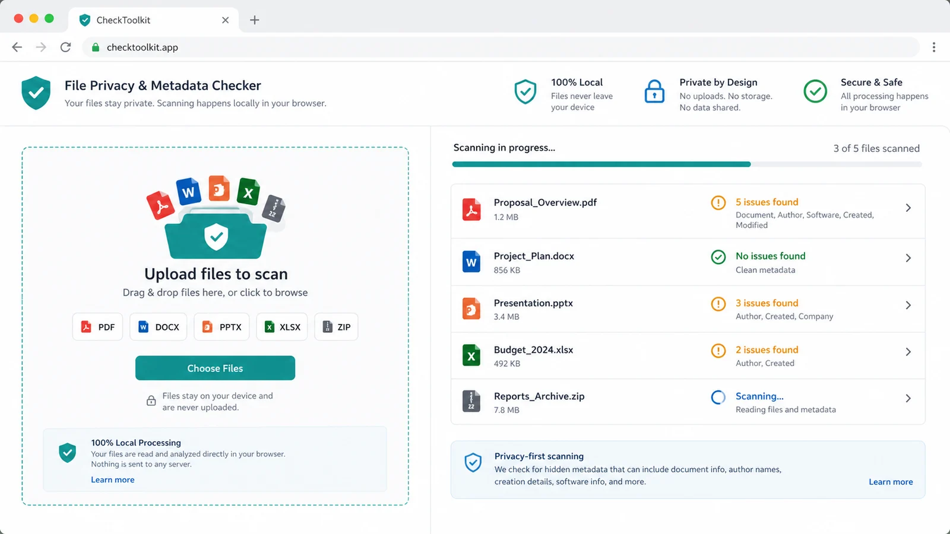The height and width of the screenshot is (534, 950).
Task: Click the PDF file icon for Proposal_Overview.pdf
Action: [471, 209]
